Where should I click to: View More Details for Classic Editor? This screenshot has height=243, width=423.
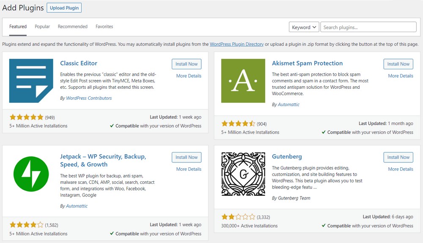(189, 76)
